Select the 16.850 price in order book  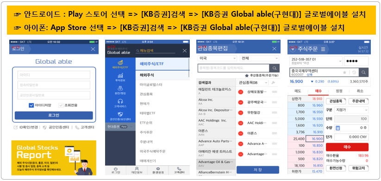click(x=317, y=145)
